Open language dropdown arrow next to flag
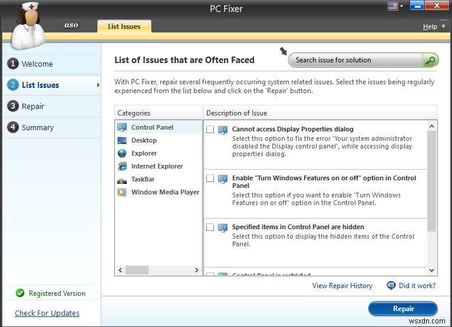Viewport: 452px width, 327px height. 401,6
